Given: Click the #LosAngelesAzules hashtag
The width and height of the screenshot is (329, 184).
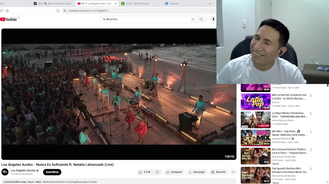Looking at the screenshot, I should [77, 182].
